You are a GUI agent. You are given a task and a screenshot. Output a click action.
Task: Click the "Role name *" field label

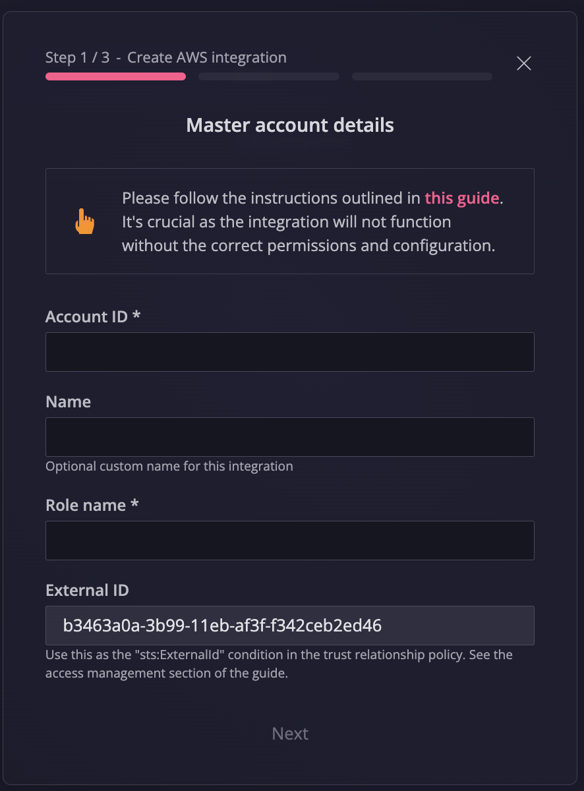92,506
